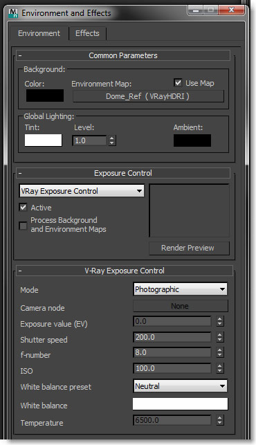256x445 pixels.
Task: Toggle the Use Map checkbox
Action: click(x=178, y=83)
